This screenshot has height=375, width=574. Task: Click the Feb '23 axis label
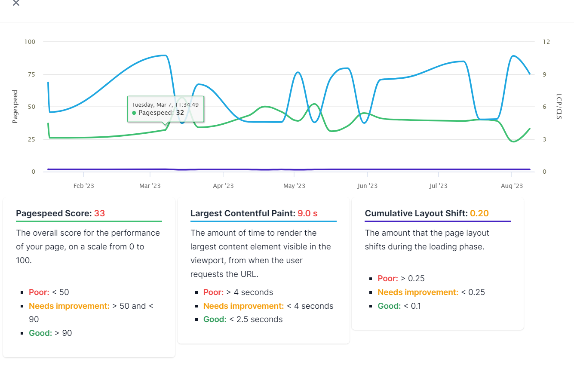(83, 186)
